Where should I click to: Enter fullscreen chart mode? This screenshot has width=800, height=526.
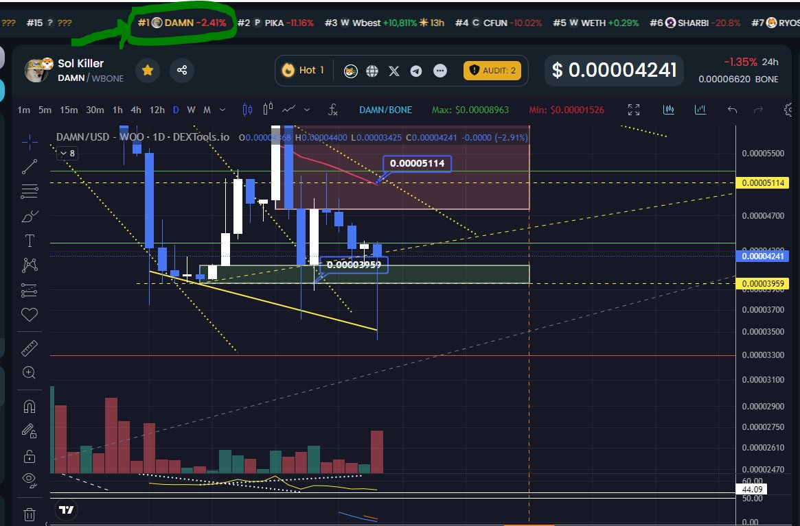pos(634,110)
